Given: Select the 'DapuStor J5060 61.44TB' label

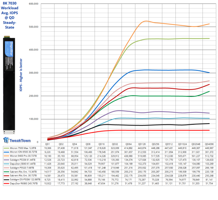Looking at the screenshot, I should pyautogui.click(x=23, y=164).
